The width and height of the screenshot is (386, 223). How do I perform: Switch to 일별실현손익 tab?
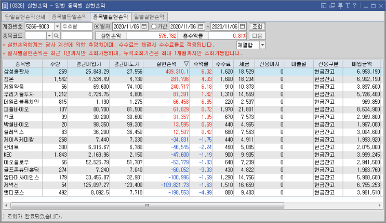coord(149,17)
